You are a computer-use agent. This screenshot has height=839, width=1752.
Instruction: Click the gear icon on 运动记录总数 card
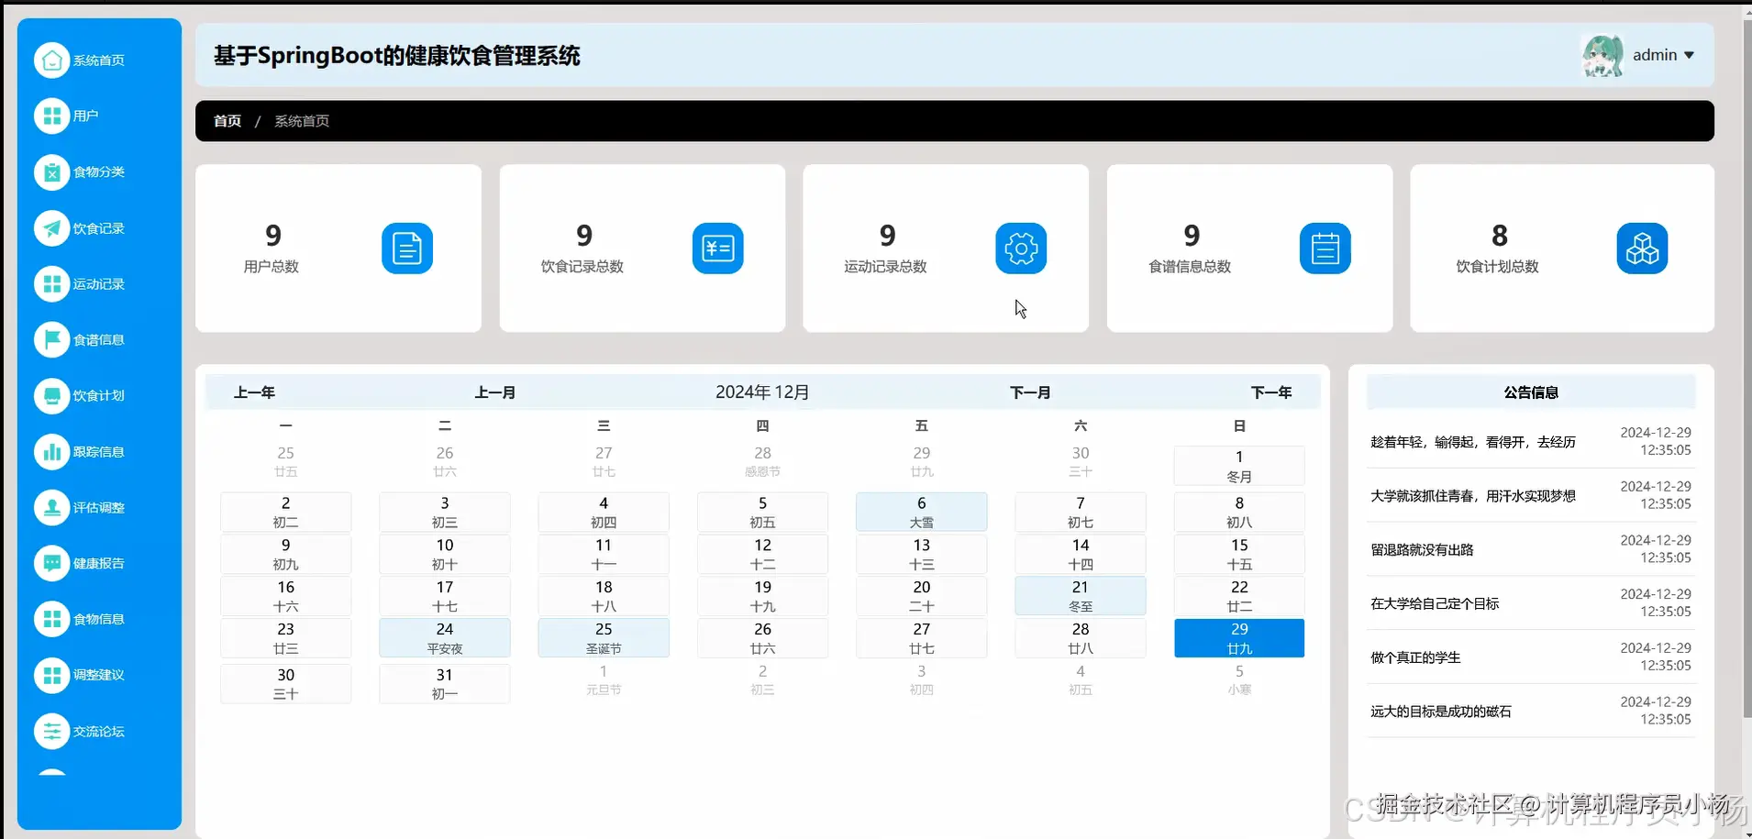1021,248
